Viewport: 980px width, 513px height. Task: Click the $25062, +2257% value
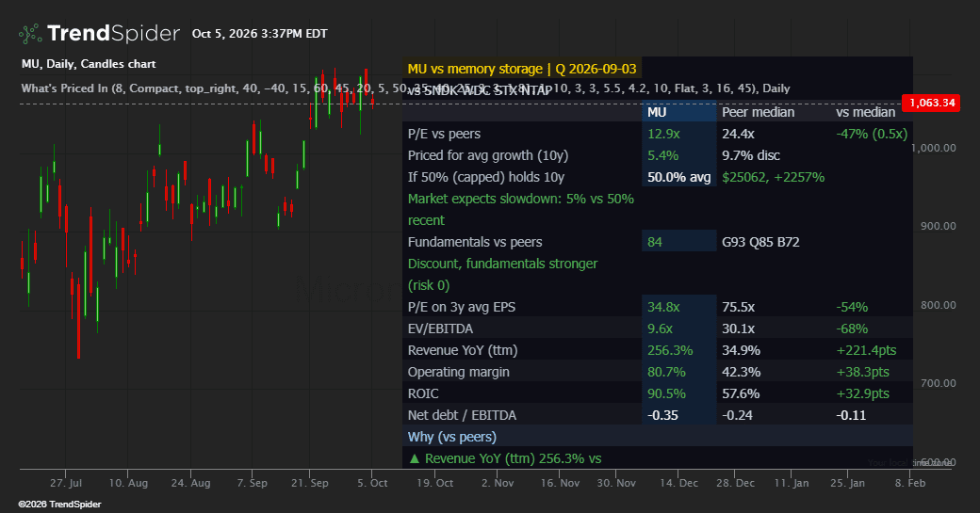pos(773,177)
